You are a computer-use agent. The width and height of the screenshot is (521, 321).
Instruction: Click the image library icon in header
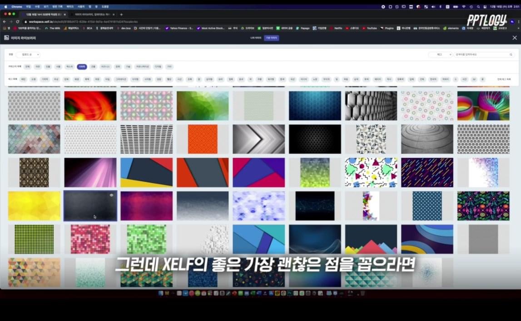click(x=6, y=38)
